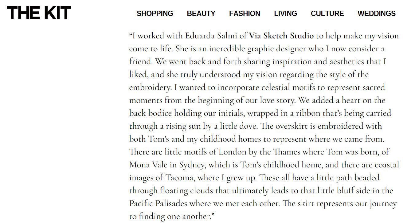Open the Beauty section

tap(201, 14)
